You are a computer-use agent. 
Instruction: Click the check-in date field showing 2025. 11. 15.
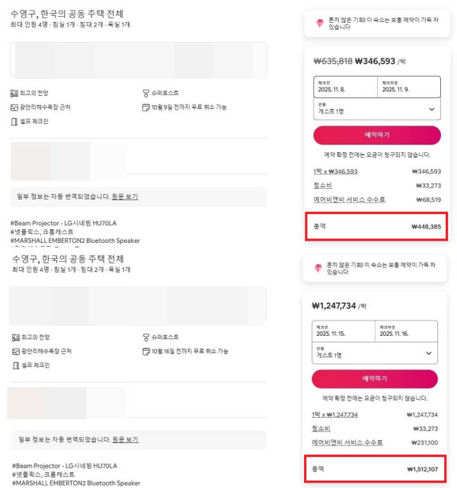344,331
